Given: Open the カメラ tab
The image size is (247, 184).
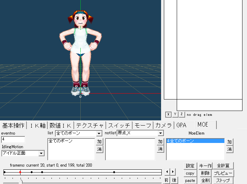Looking at the screenshot, I should tap(164, 125).
